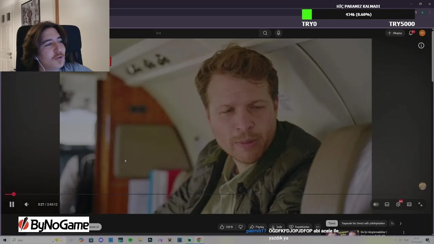
Task: Show more filter chips with arrow
Action: [400, 223]
